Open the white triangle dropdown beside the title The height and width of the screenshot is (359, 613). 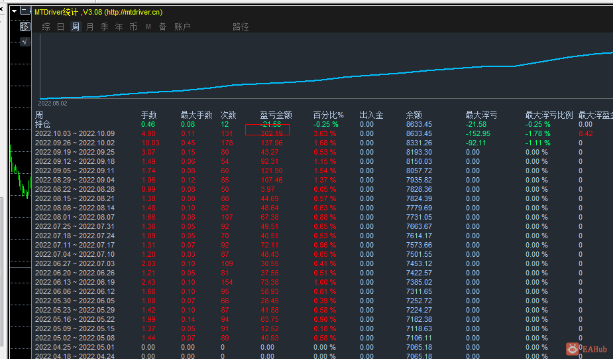tap(15, 11)
